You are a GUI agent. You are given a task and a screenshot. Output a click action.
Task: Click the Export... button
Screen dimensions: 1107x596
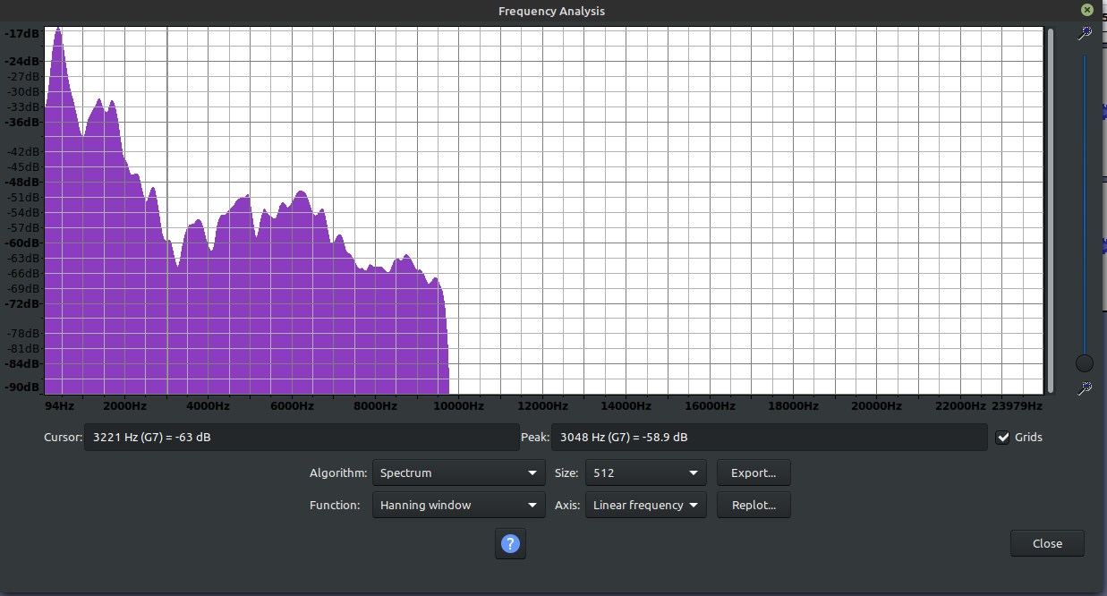[754, 473]
